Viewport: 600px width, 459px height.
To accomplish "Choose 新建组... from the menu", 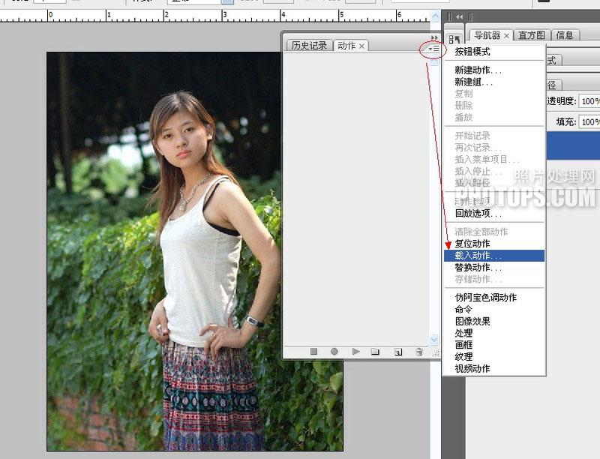I will 494,82.
